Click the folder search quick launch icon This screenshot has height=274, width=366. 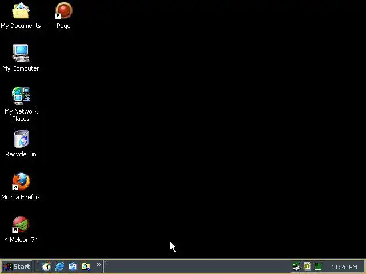pyautogui.click(x=86, y=267)
